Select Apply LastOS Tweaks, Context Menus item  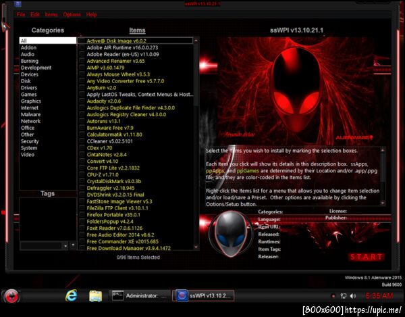coord(140,95)
